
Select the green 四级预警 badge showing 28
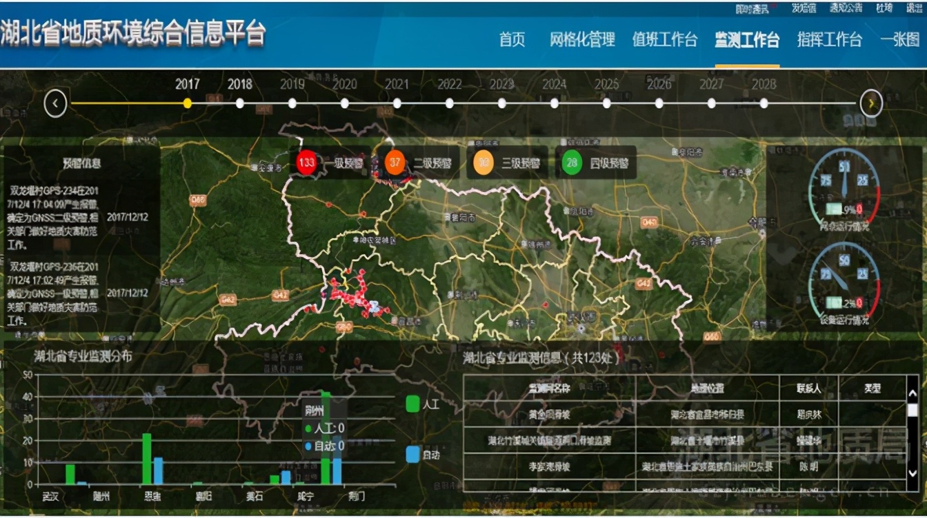coord(572,163)
